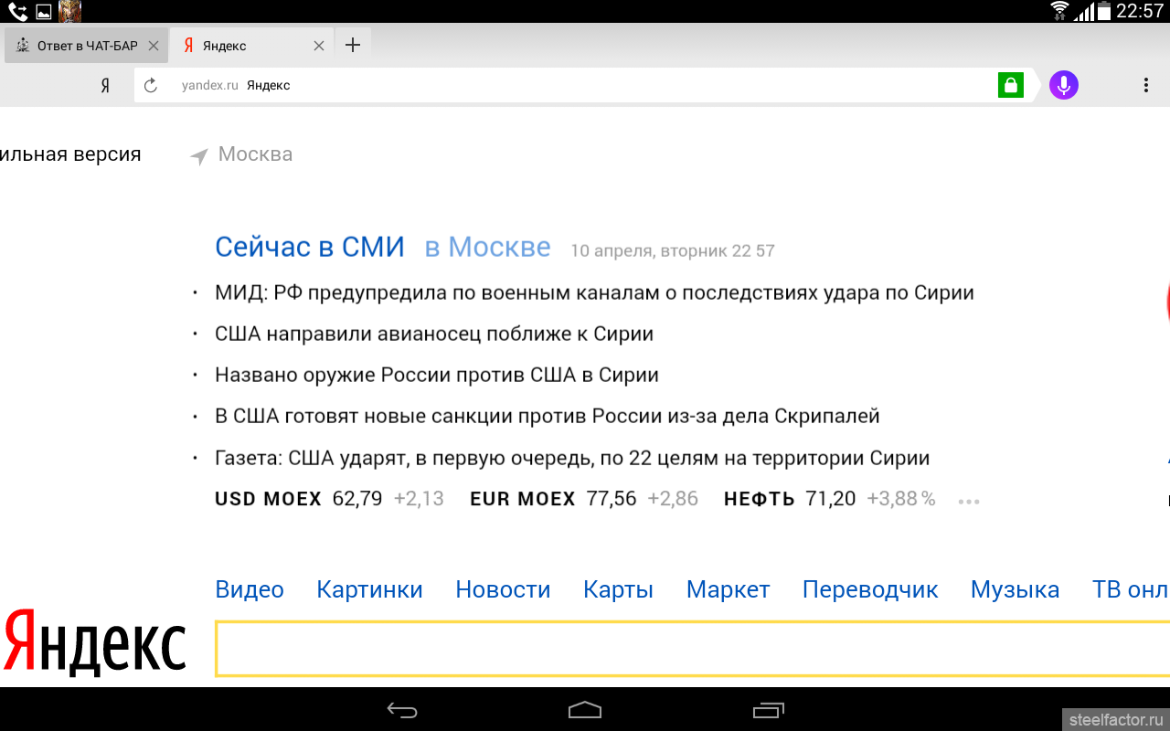Screen dimensions: 1170x731
Task: Tap the game notification thumbnail in status bar
Action: click(69, 11)
